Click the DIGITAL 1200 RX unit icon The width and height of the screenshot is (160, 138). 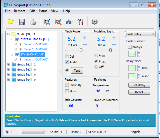pyautogui.click(x=17, y=39)
